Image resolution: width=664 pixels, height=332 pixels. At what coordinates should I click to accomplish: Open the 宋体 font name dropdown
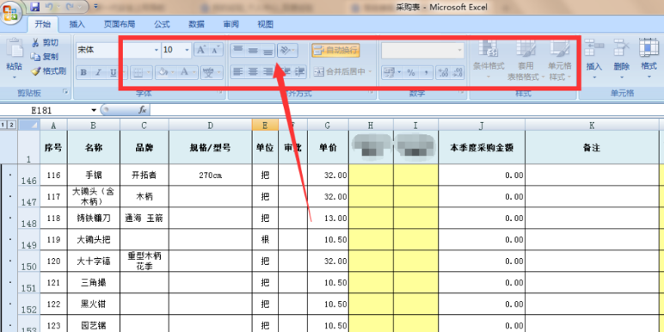coord(156,50)
